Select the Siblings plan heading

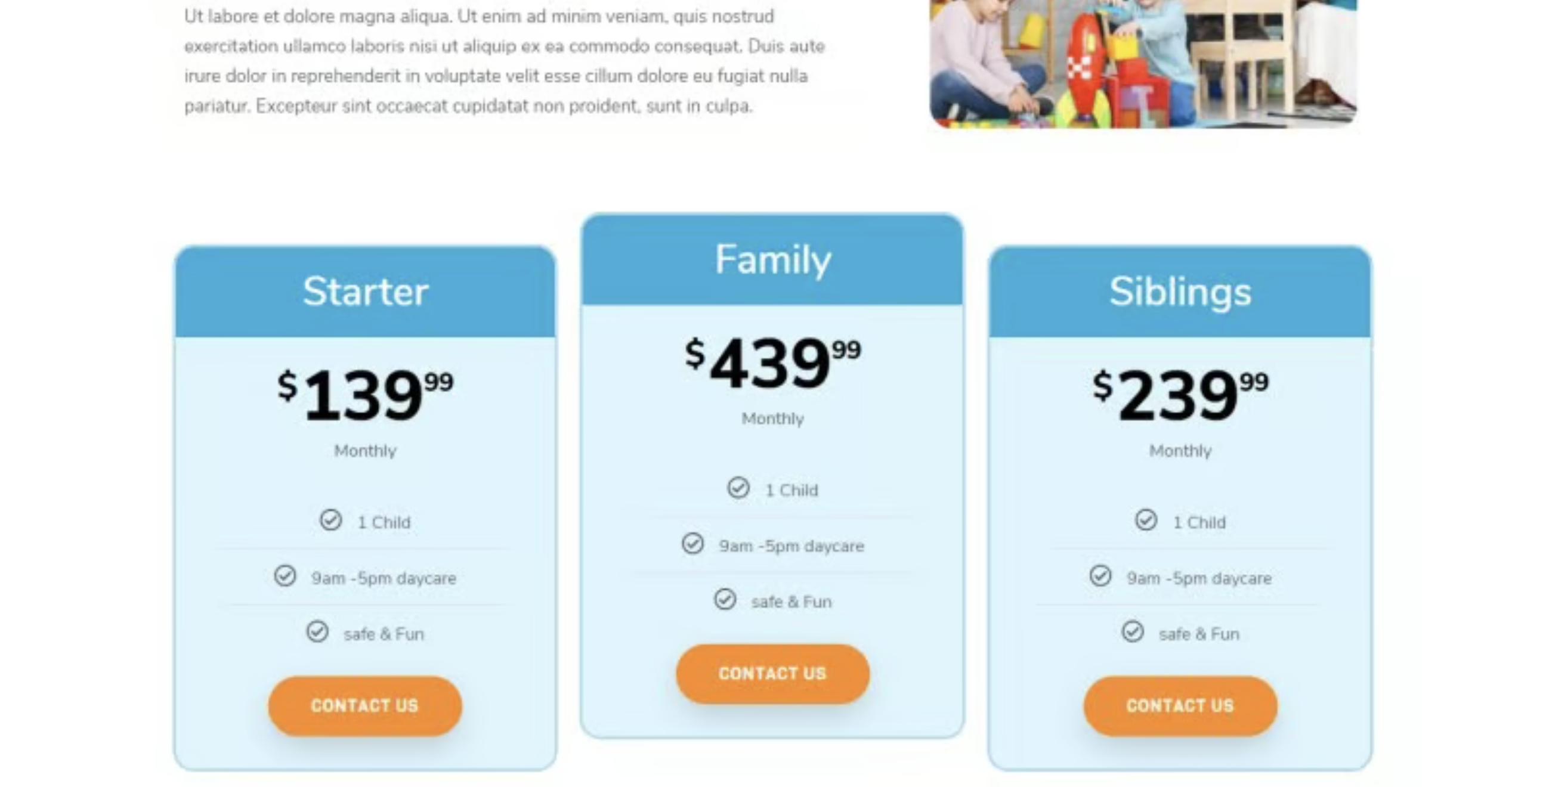(1180, 292)
